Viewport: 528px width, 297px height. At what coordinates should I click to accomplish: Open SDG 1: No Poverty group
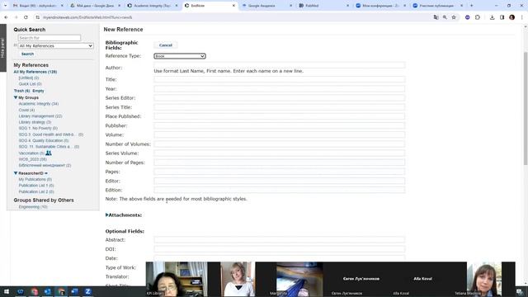[x=38, y=128]
